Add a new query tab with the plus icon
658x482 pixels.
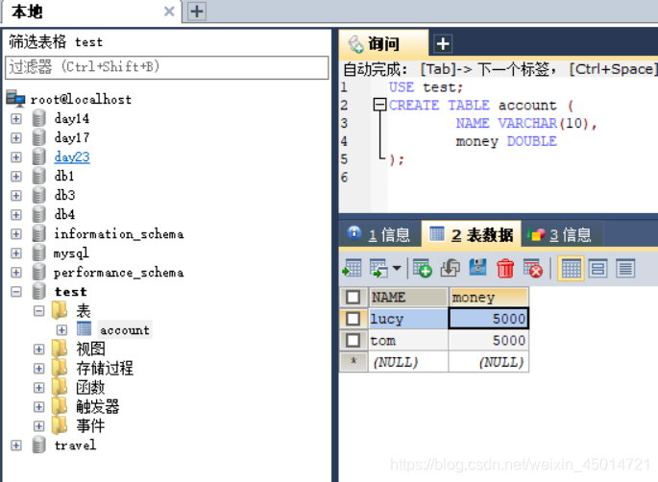(x=443, y=43)
